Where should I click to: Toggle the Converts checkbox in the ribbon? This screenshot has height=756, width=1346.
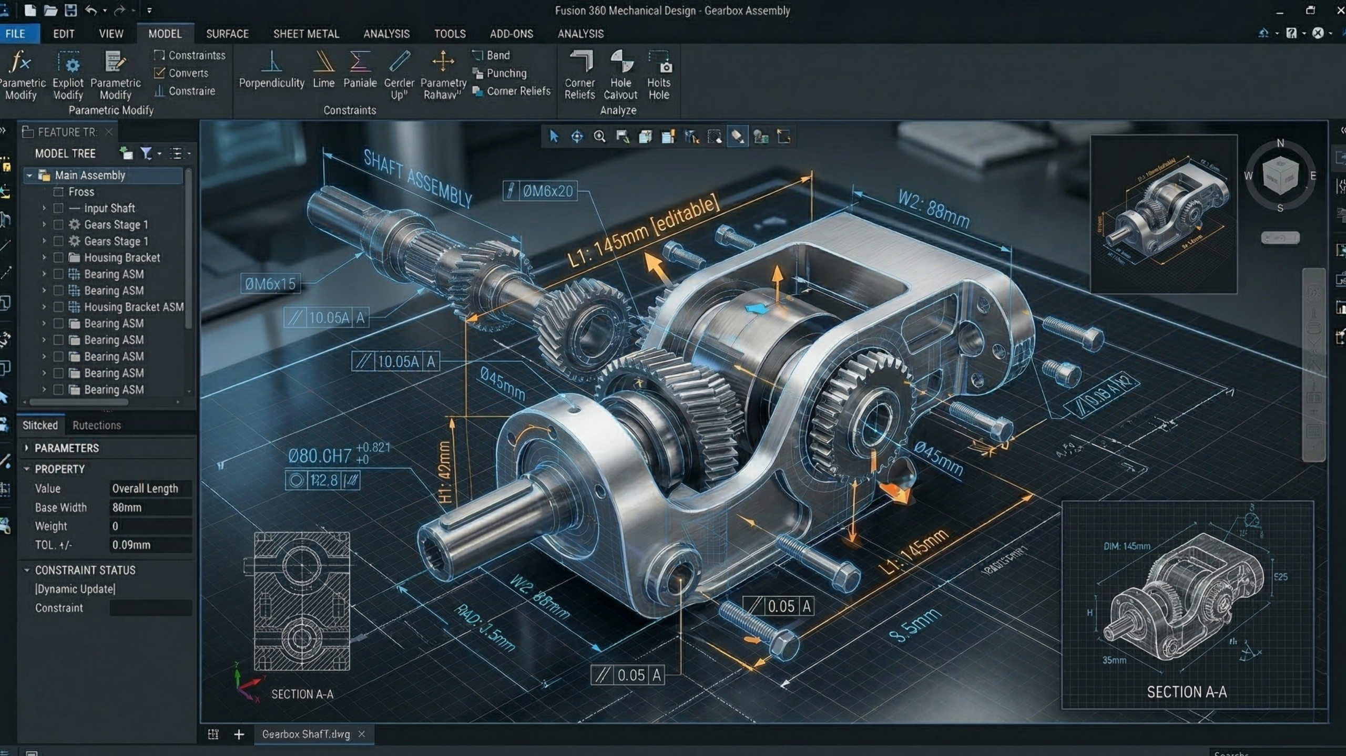pos(160,73)
